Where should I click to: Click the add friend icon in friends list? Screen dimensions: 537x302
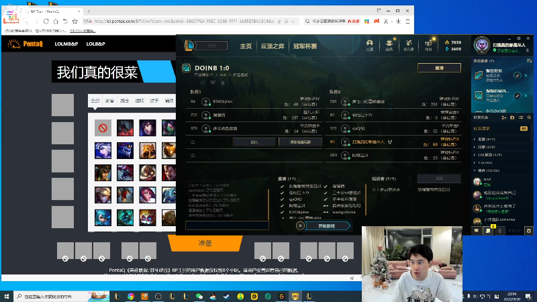pyautogui.click(x=504, y=117)
